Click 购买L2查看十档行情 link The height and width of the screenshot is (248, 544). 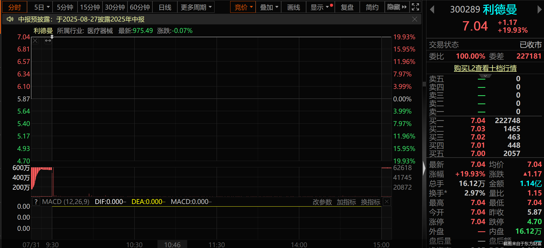485,68
